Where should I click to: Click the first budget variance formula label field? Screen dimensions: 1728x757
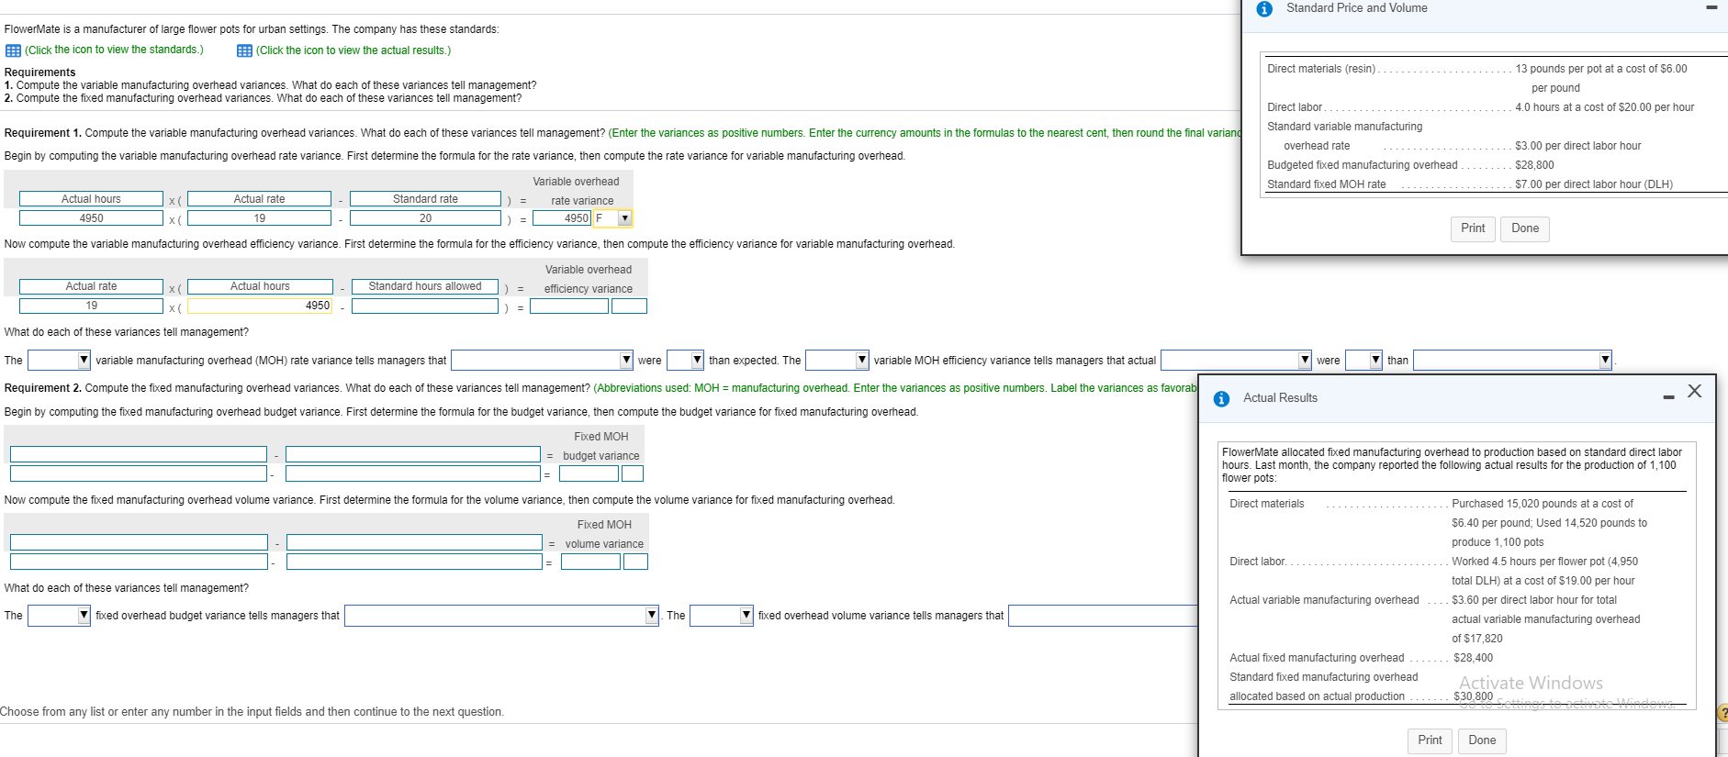click(x=139, y=454)
